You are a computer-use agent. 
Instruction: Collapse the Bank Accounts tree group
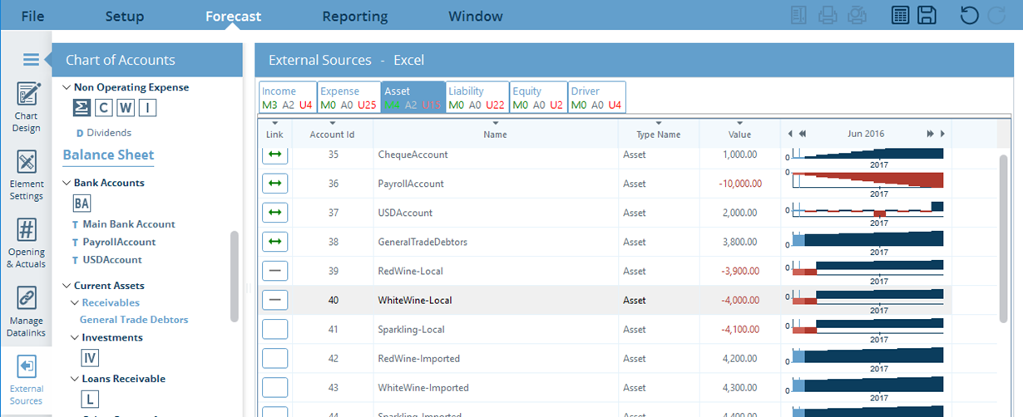pyautogui.click(x=67, y=183)
